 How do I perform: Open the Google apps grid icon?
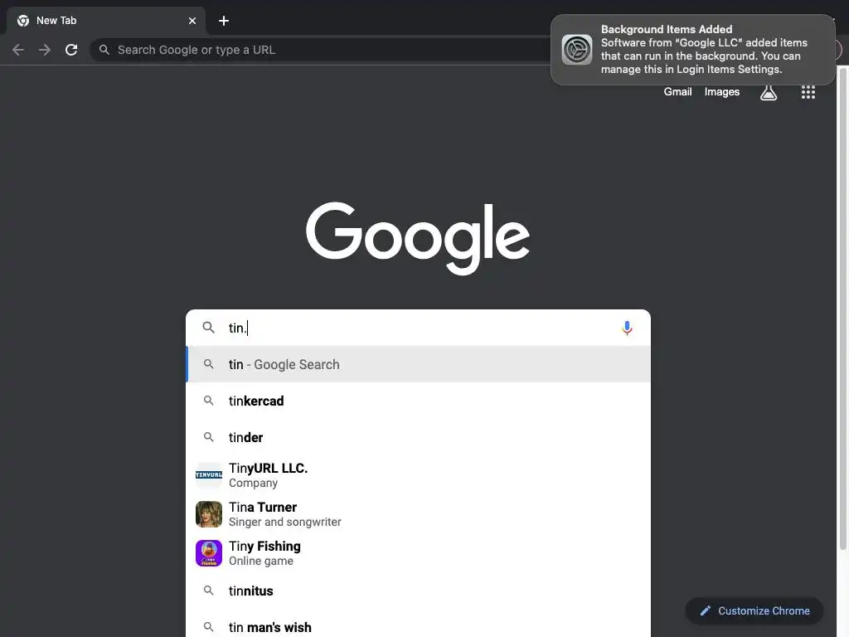pos(808,92)
